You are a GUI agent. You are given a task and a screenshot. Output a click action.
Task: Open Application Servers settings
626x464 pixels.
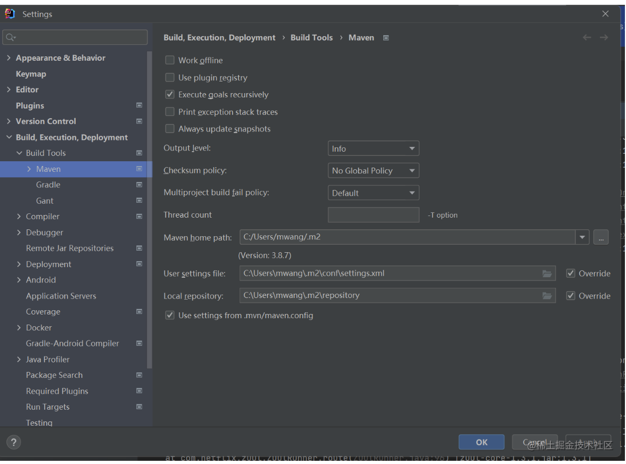coord(61,296)
